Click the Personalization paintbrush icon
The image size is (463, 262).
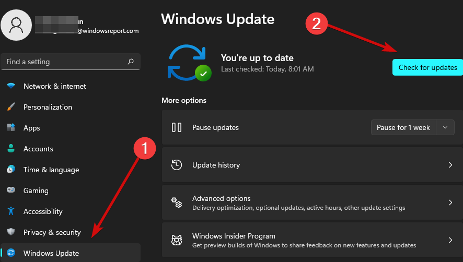point(11,107)
